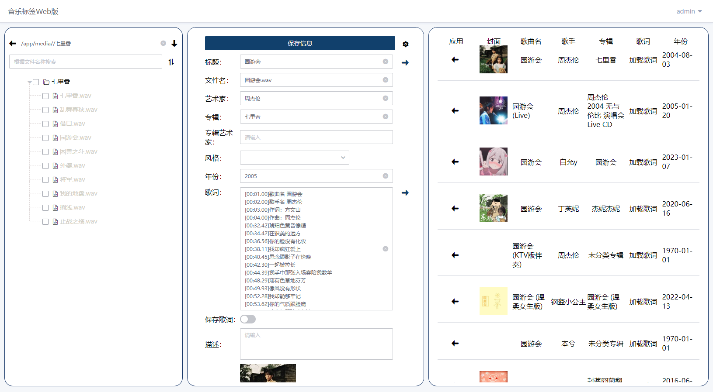Click the 保存信息 button
Viewport: 713px width, 392px height.
click(x=300, y=43)
